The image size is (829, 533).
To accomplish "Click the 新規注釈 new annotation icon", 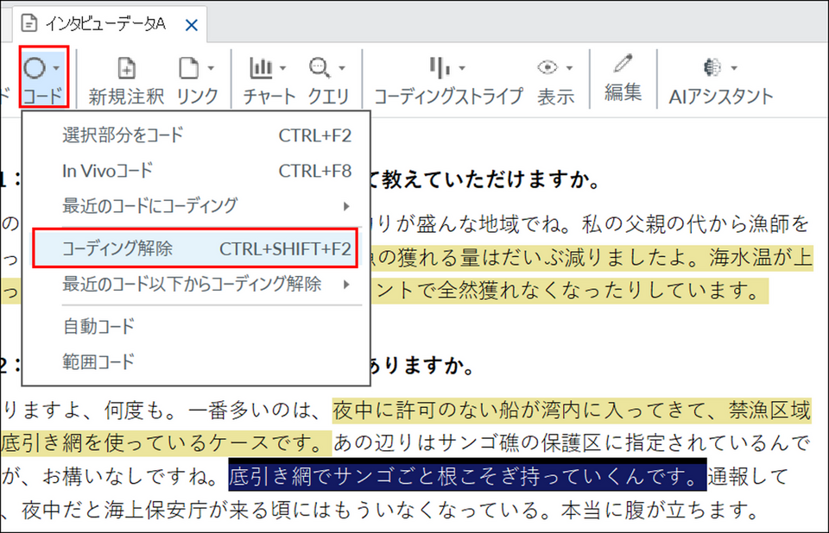I will (126, 68).
